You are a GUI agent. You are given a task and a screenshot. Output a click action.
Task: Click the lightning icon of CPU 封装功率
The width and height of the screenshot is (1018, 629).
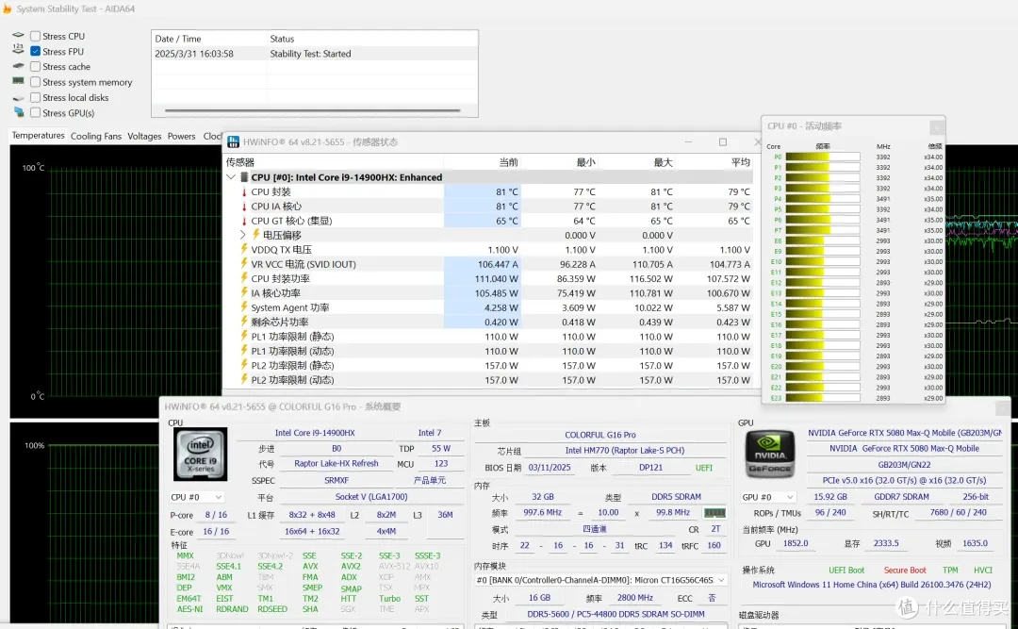(244, 278)
